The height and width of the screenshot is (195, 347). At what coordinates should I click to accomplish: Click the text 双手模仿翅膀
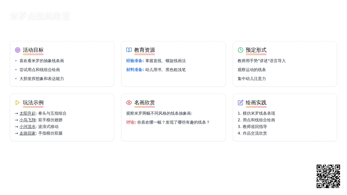click(x=50, y=120)
